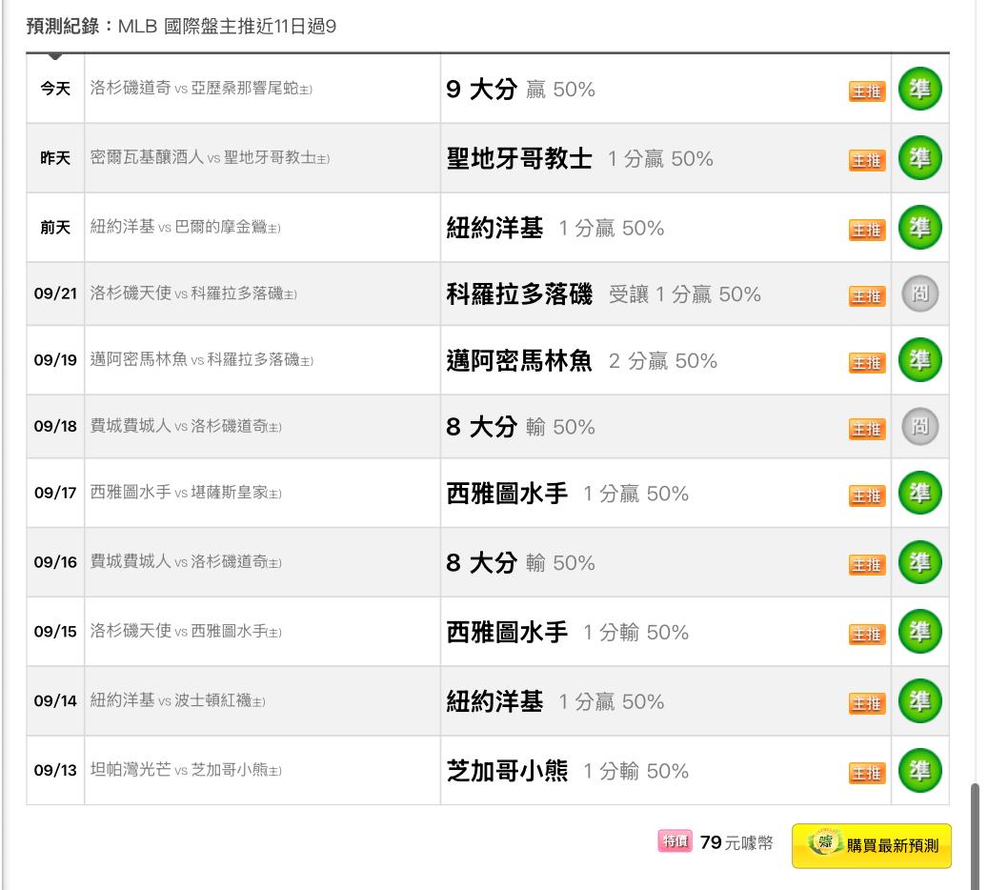This screenshot has width=988, height=890.
Task: Click the 今天 date cell
Action: pyautogui.click(x=55, y=89)
